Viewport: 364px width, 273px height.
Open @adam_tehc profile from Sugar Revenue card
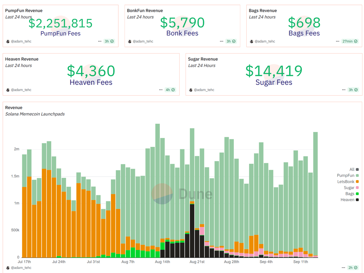coord(204,90)
